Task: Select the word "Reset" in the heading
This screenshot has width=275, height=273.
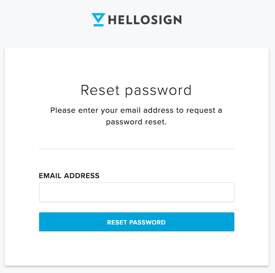Action: pos(100,90)
